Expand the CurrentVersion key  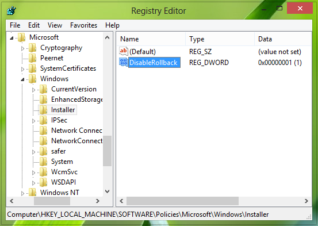pyautogui.click(x=34, y=90)
